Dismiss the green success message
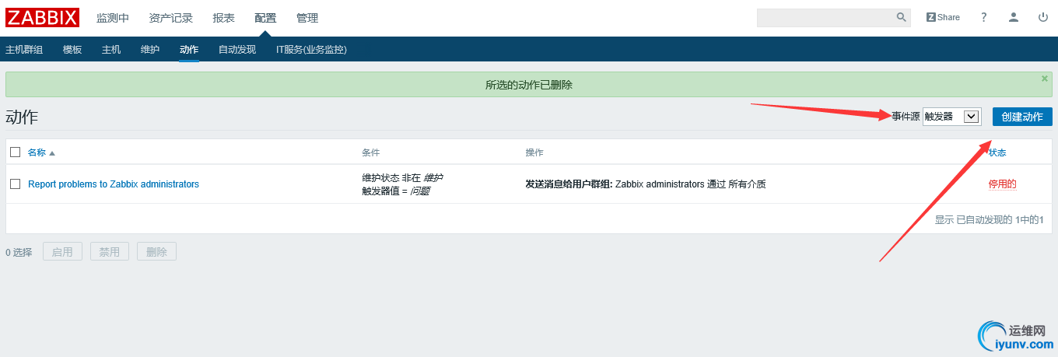 click(x=1045, y=79)
